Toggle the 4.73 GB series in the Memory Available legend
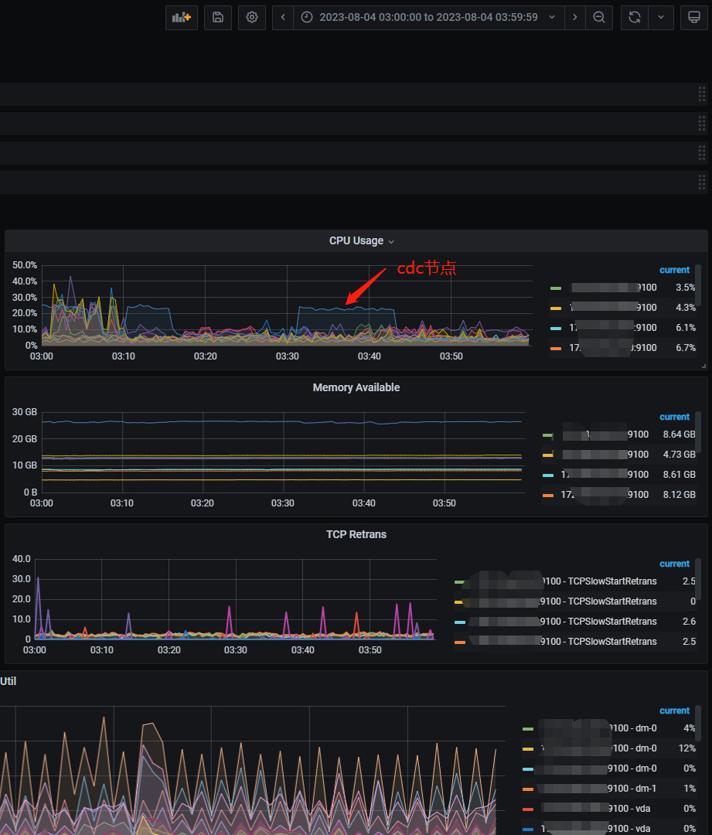The image size is (712, 835). click(605, 455)
